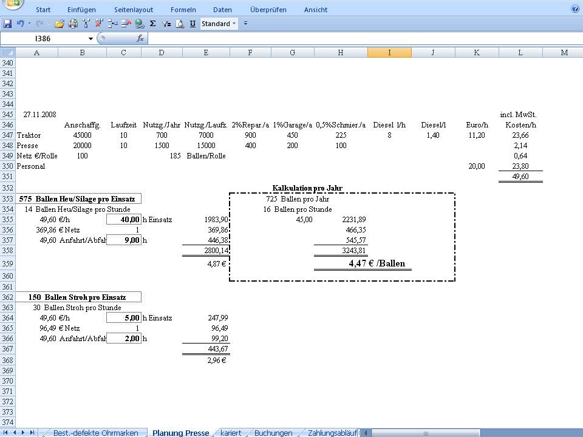
Task: Click the print preview magnifier icon
Action: click(x=180, y=24)
